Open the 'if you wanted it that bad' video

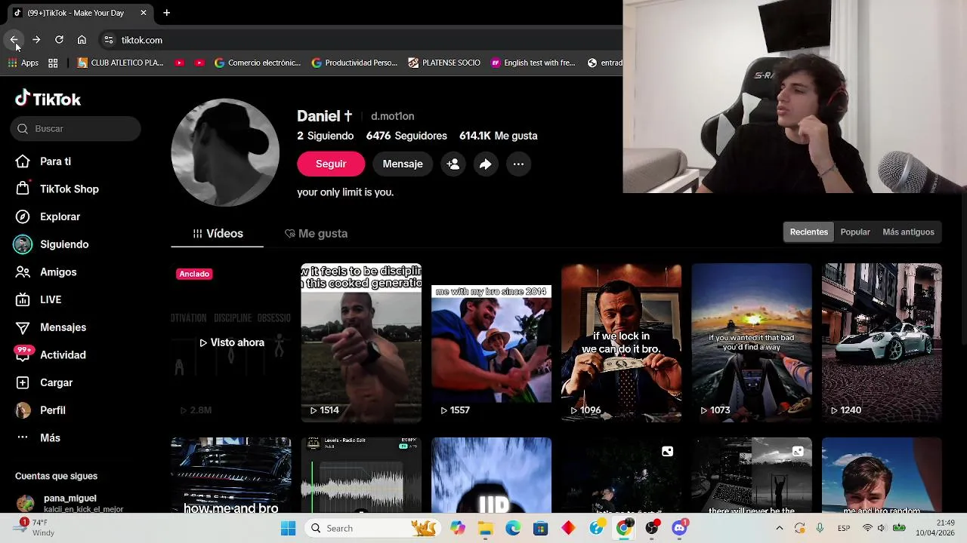[x=752, y=342]
